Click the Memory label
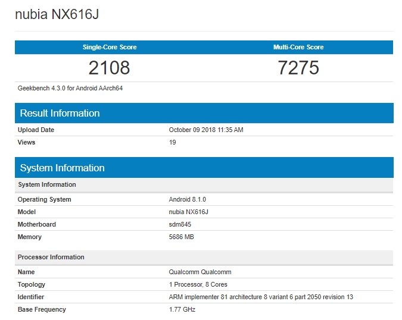The image size is (402, 320). pos(30,237)
